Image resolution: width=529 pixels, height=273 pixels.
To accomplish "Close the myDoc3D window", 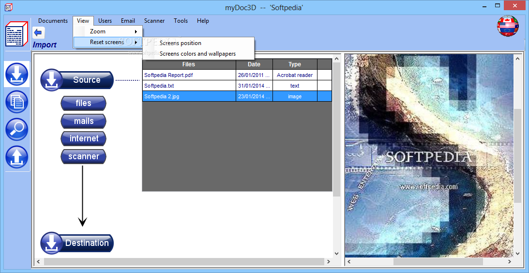I will pos(515,6).
